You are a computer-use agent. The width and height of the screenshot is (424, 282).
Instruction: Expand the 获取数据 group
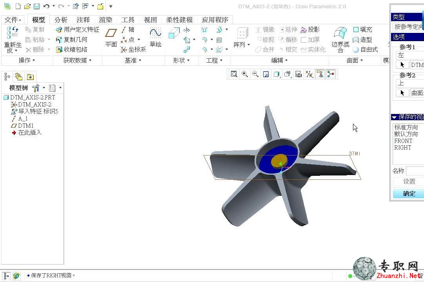coord(77,60)
